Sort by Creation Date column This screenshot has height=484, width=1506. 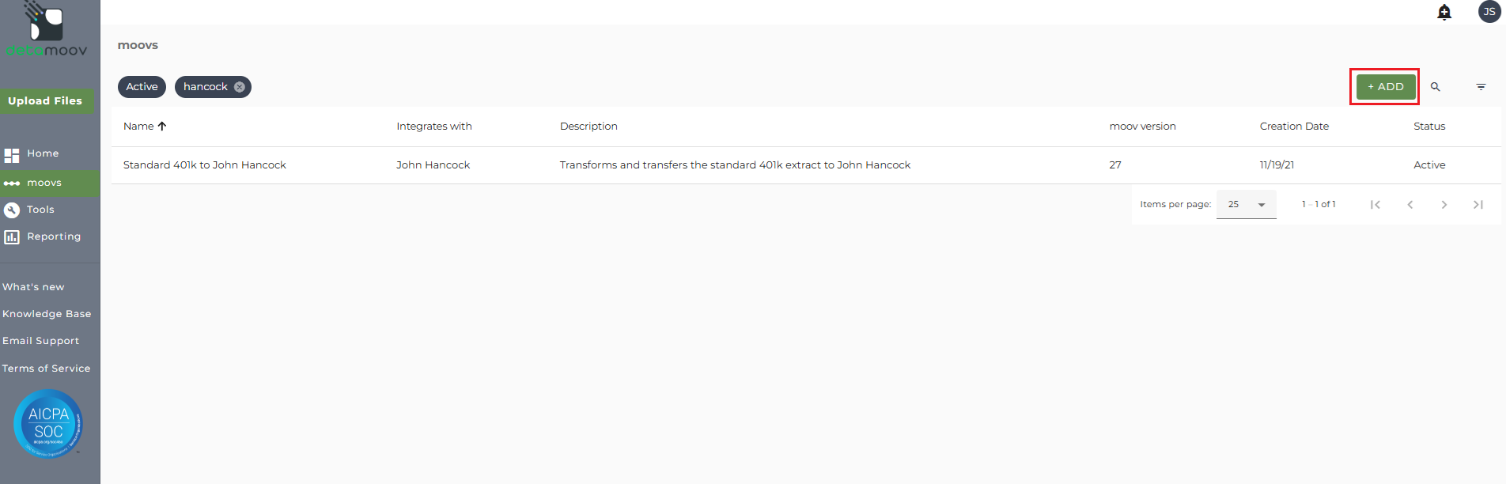[1294, 127]
